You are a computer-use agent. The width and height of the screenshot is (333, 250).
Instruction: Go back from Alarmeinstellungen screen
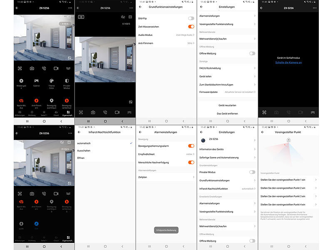[140, 132]
